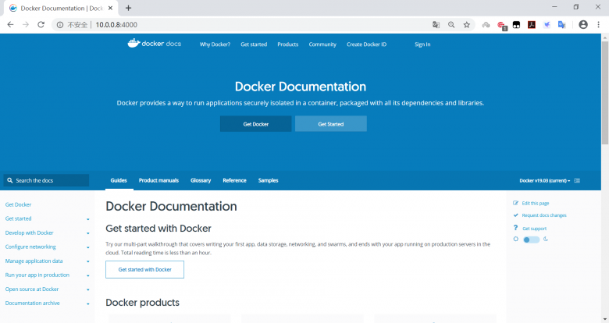609x323 pixels.
Task: Click into Search the docs field
Action: [x=46, y=180]
